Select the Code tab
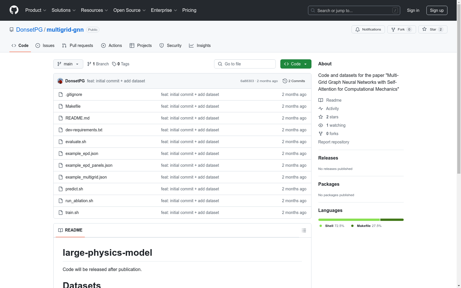Image resolution: width=461 pixels, height=288 pixels. pyautogui.click(x=20, y=46)
